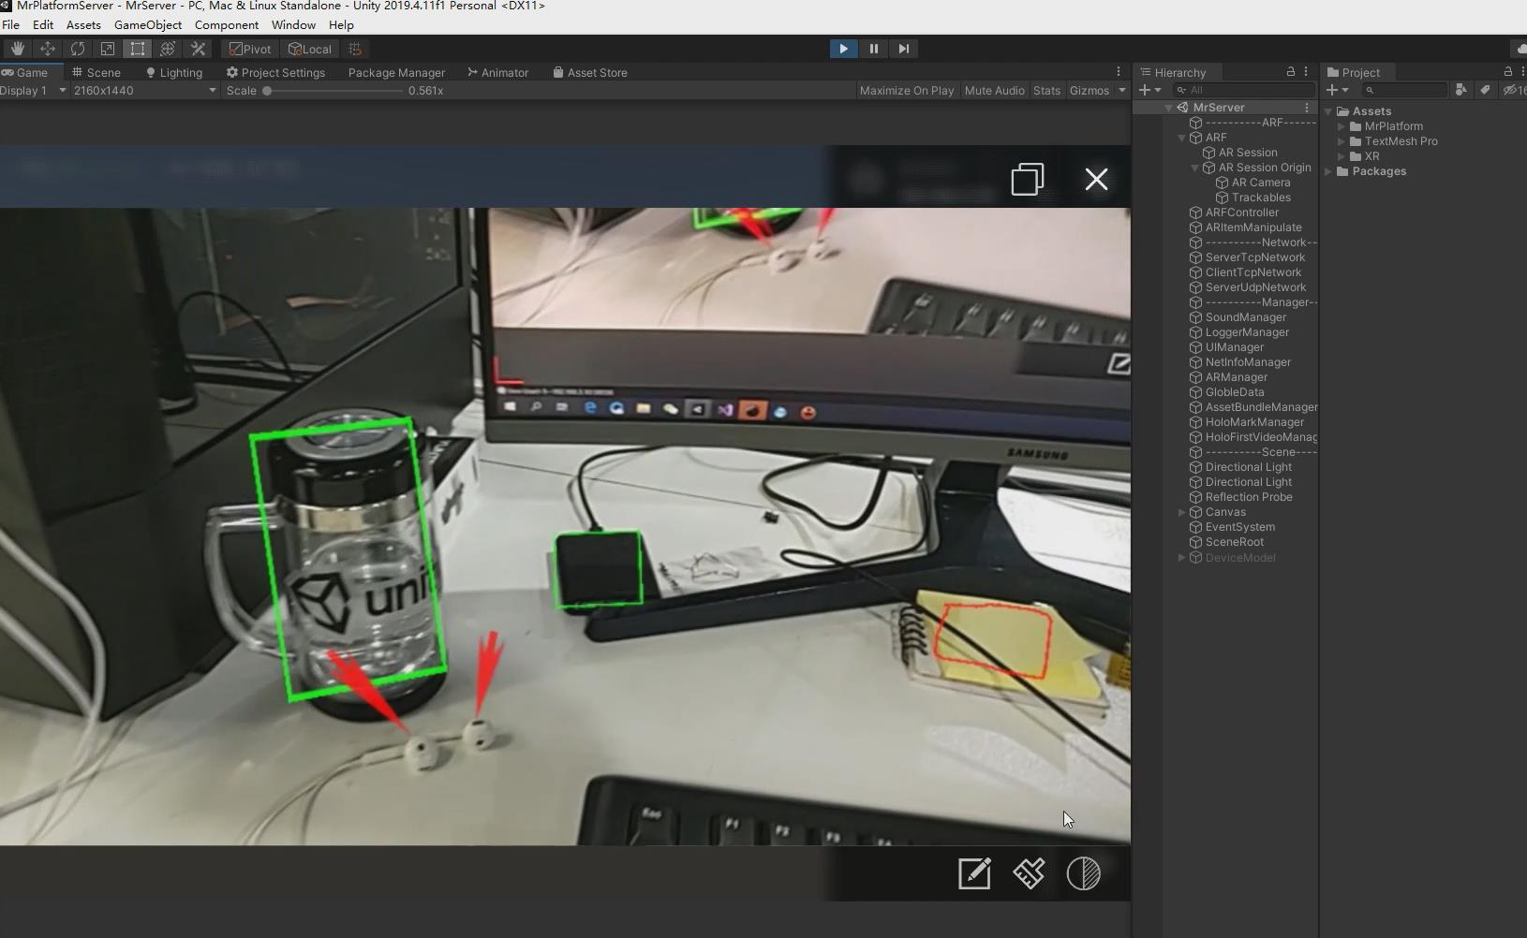This screenshot has width=1527, height=938.
Task: Expand the Canvas hierarchy node
Action: tap(1181, 512)
